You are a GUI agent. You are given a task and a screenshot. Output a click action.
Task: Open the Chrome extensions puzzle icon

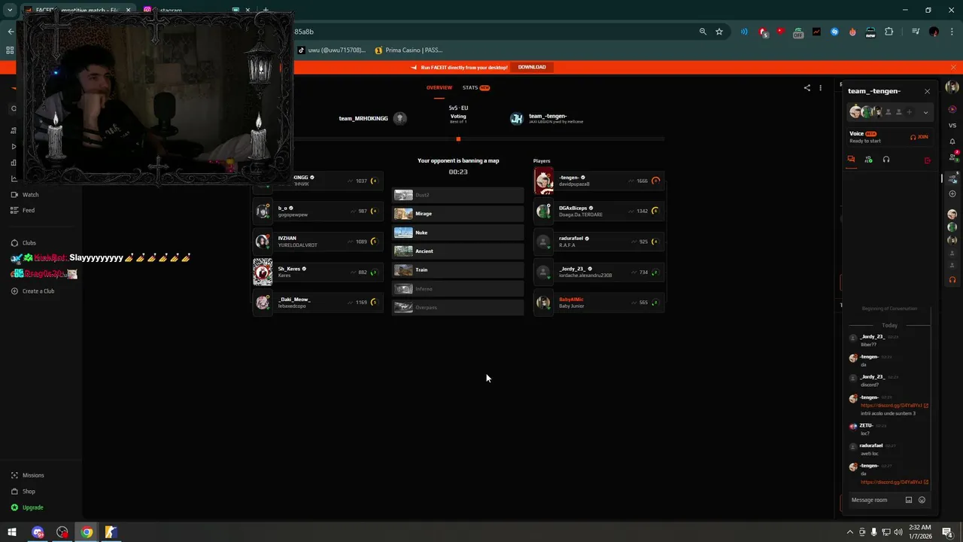pyautogui.click(x=889, y=32)
